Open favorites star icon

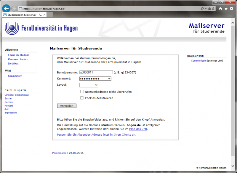point(226,9)
